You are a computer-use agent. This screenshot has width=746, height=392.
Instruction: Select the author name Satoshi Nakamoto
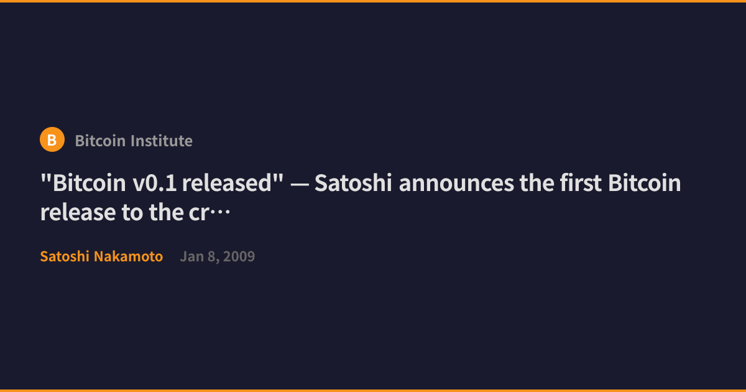coord(101,256)
